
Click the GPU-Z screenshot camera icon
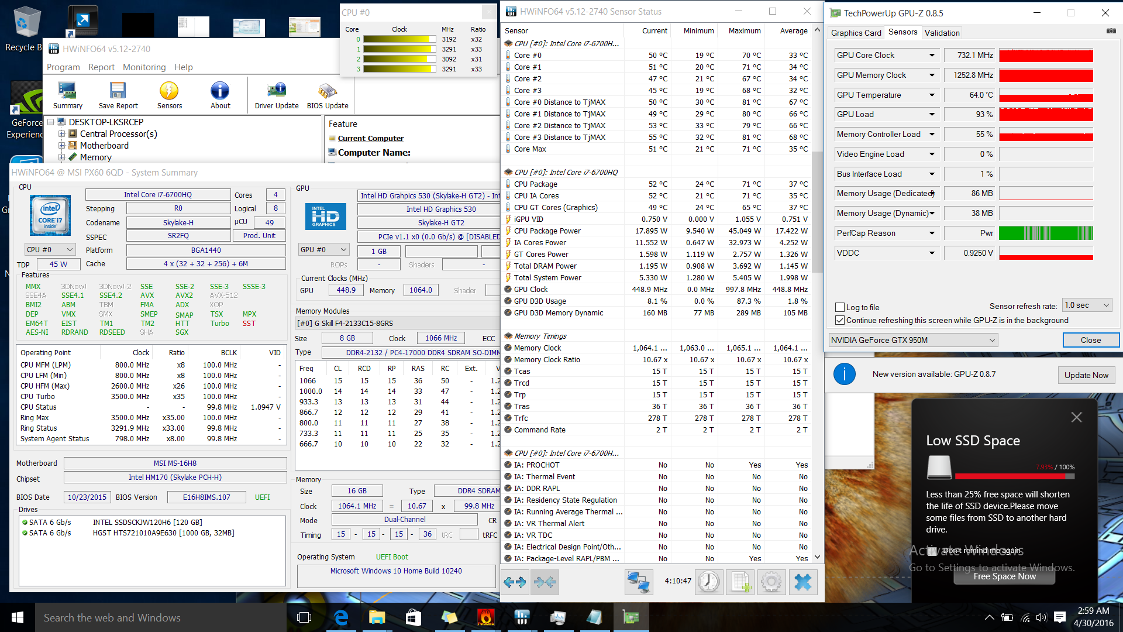tap(1111, 31)
